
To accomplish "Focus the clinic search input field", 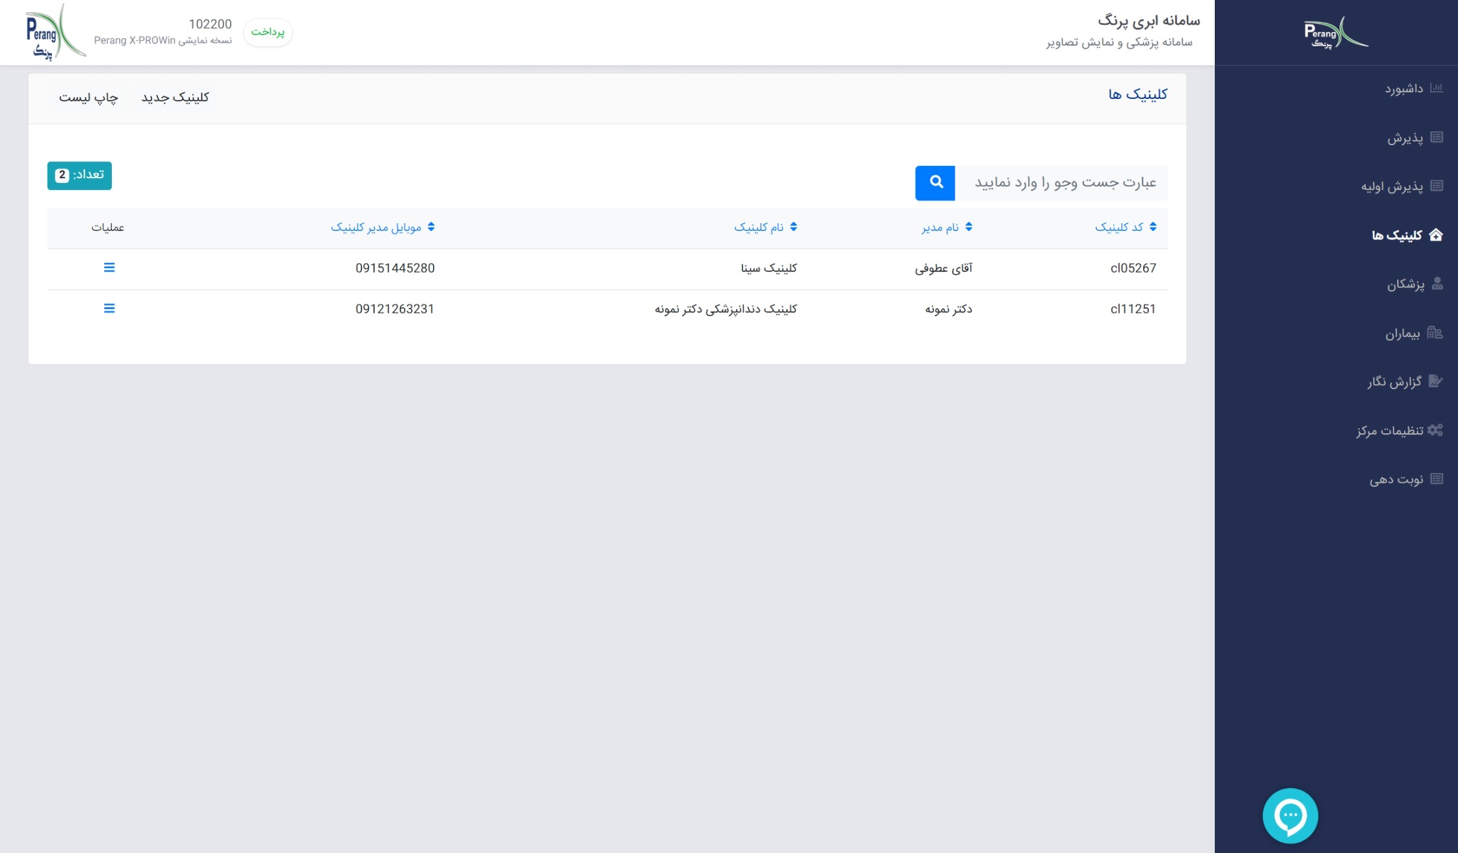I will click(x=1061, y=183).
